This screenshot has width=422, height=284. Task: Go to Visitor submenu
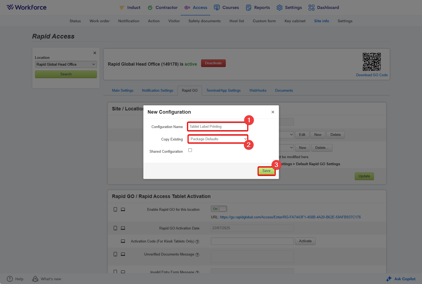click(174, 21)
